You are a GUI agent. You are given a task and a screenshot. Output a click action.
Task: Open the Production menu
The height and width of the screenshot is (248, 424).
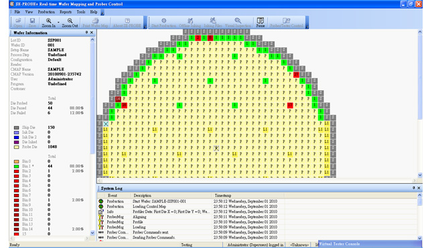pos(46,12)
